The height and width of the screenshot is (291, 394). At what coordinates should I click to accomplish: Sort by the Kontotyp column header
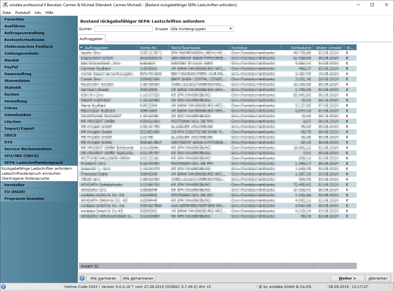255,48
